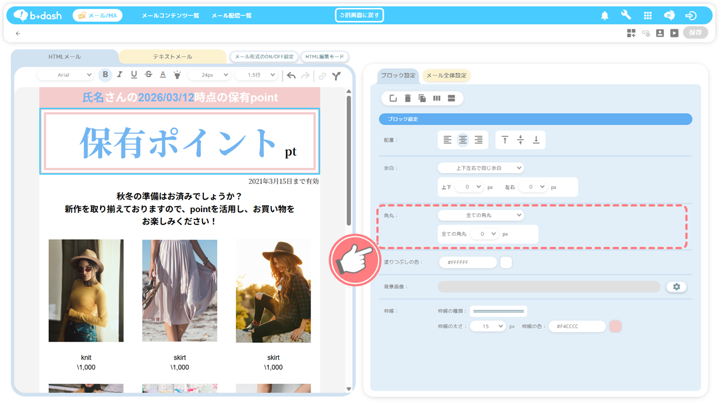
Task: Open the Arial font family dropdown
Action: tap(74, 75)
